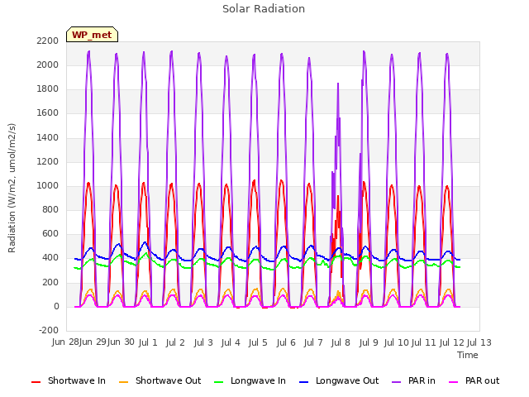This screenshot has width=529, height=397.
Task: Click the orange Shortwave Out legend swatch
Action: click(123, 382)
